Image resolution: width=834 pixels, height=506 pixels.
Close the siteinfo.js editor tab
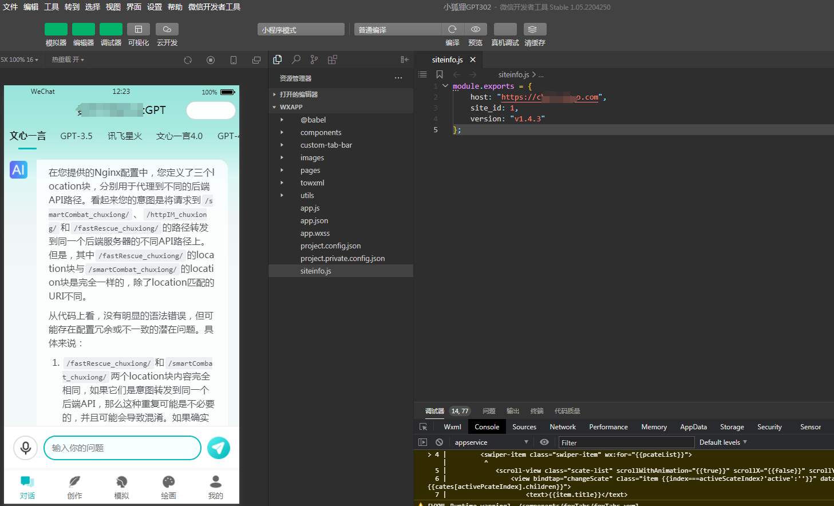point(473,60)
